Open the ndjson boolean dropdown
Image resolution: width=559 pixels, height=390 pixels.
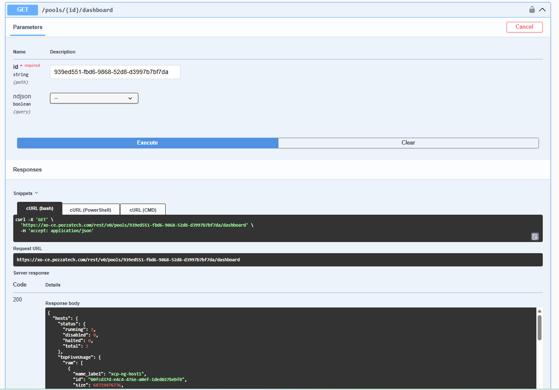(x=94, y=98)
